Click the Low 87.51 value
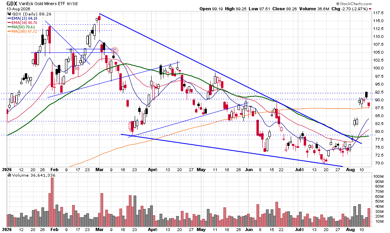The width and height of the screenshot is (390, 233). click(259, 9)
